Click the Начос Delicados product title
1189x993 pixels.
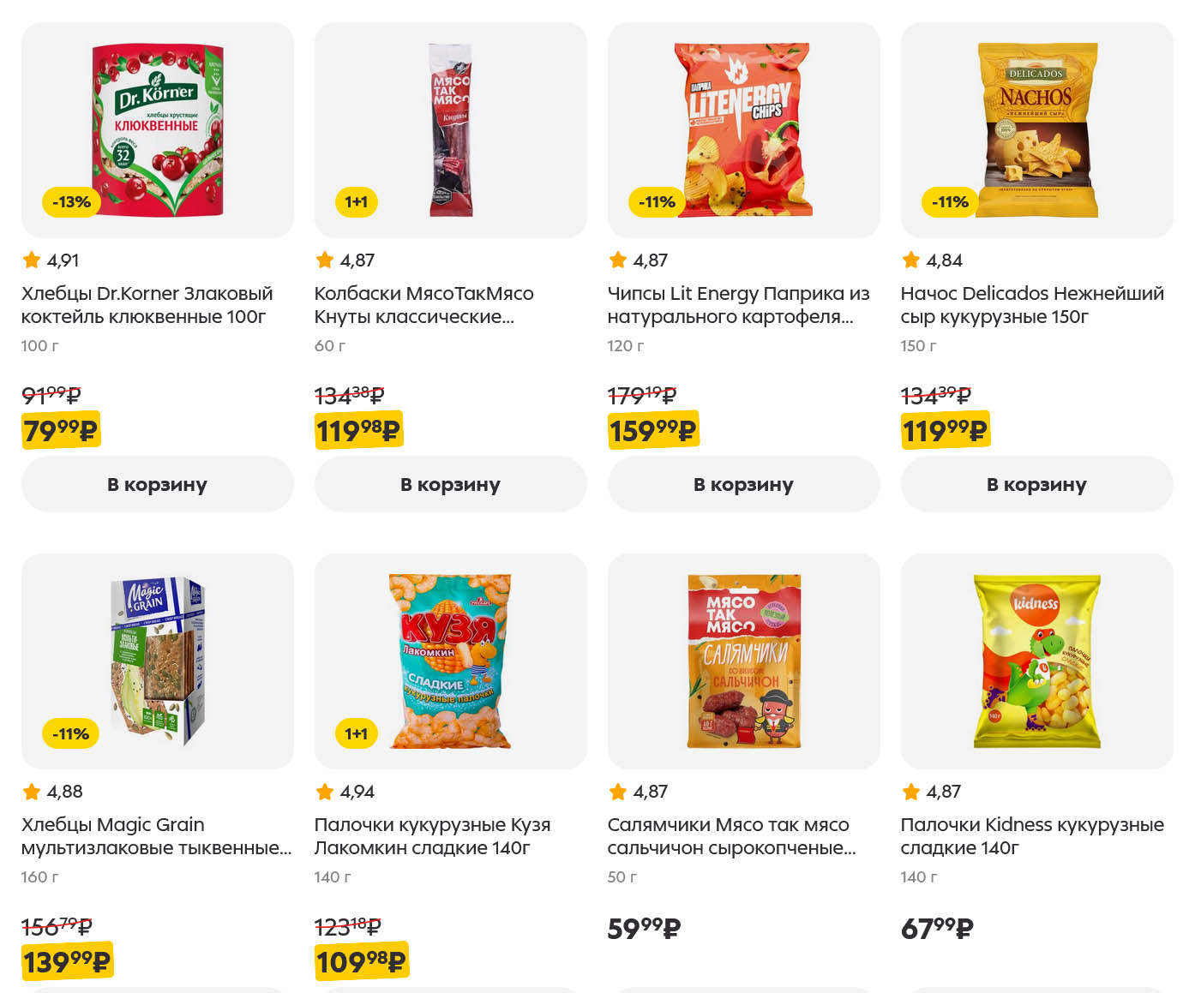pyautogui.click(x=1031, y=305)
